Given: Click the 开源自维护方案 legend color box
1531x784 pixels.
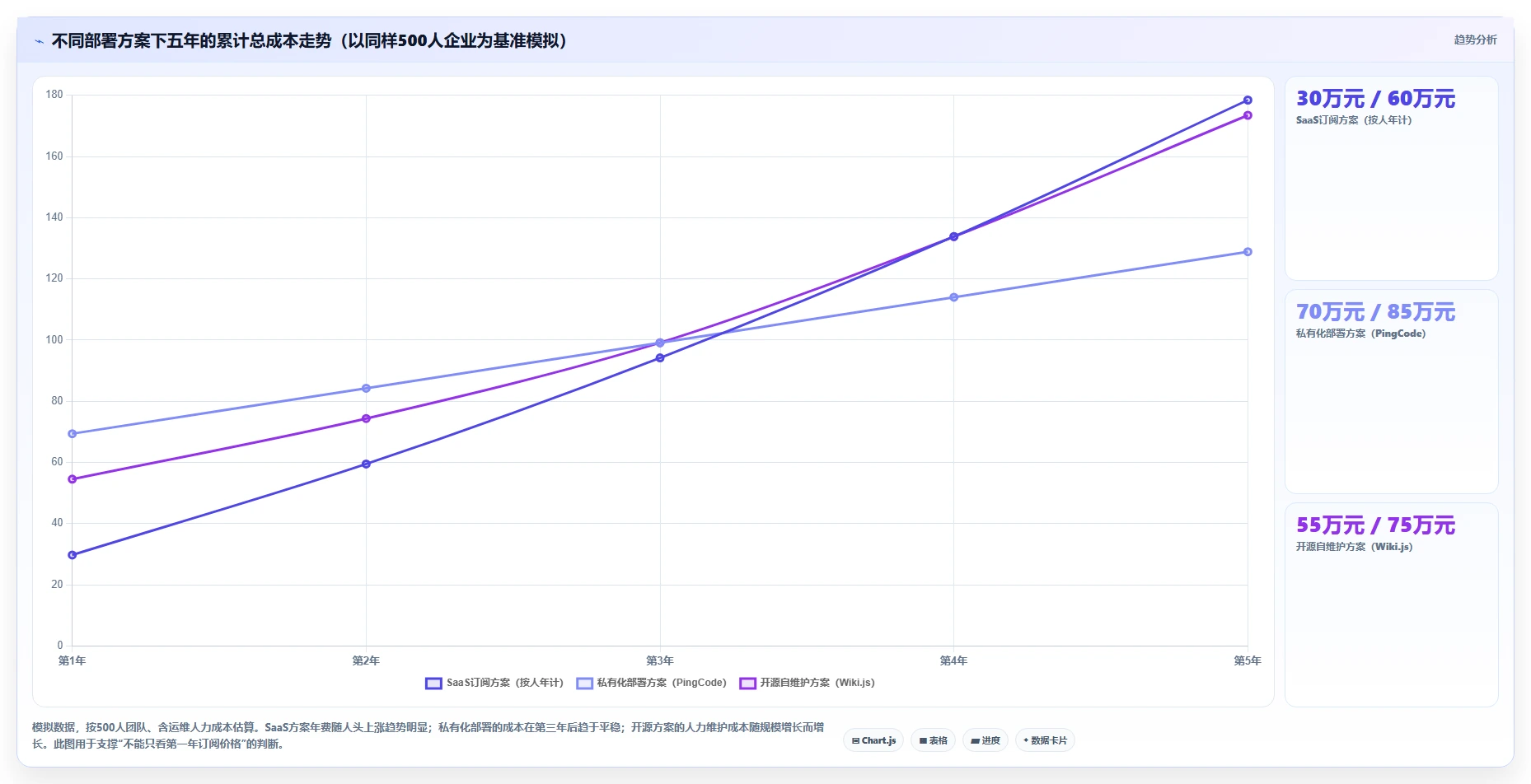Looking at the screenshot, I should click(x=747, y=683).
